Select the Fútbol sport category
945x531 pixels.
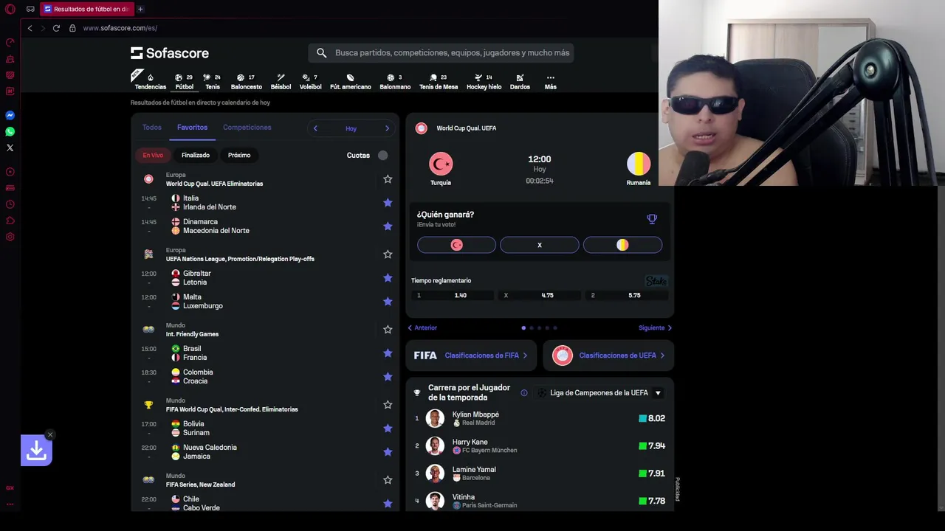tap(184, 81)
